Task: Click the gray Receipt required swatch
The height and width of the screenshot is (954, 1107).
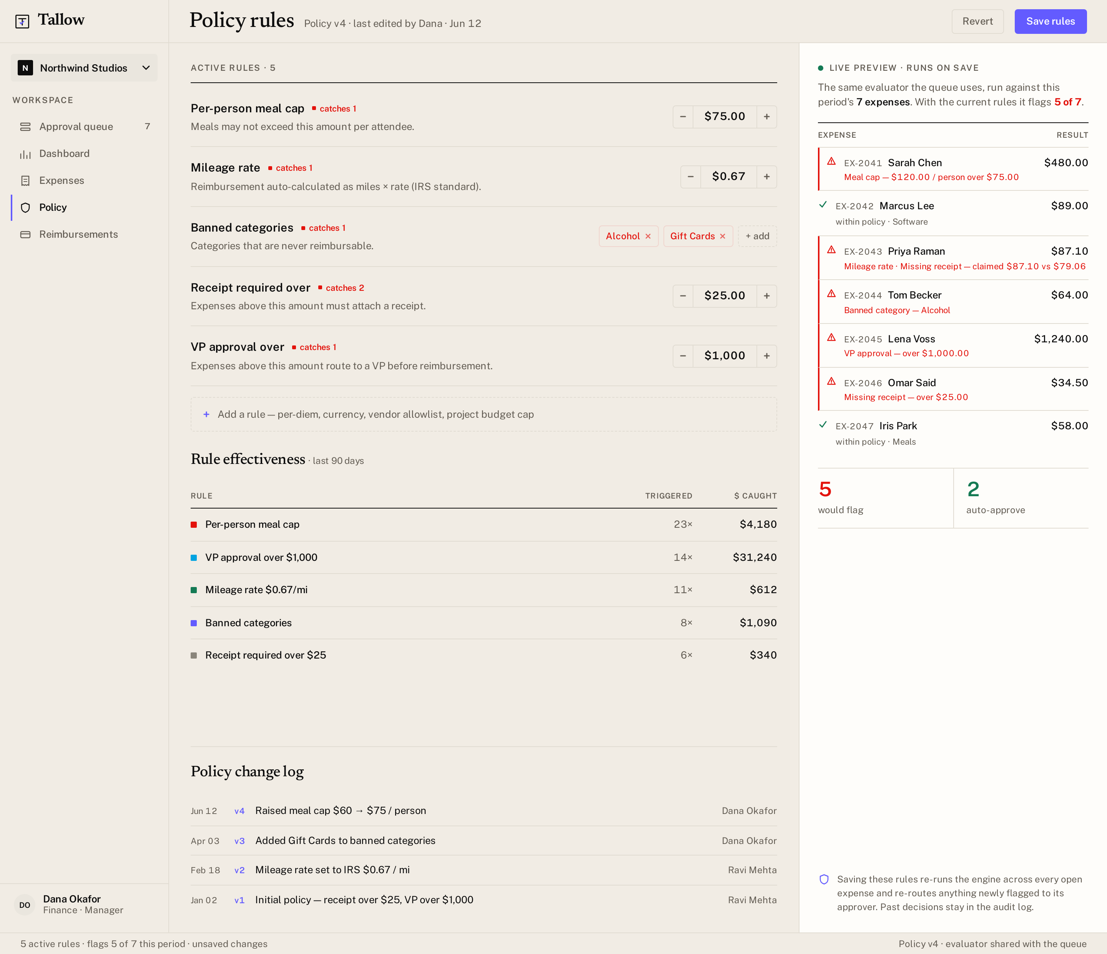Action: (x=194, y=655)
